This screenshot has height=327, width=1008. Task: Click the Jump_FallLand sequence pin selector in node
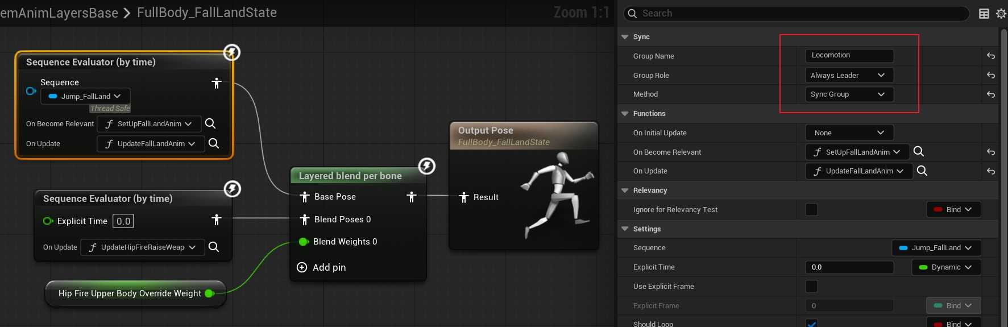click(x=85, y=96)
